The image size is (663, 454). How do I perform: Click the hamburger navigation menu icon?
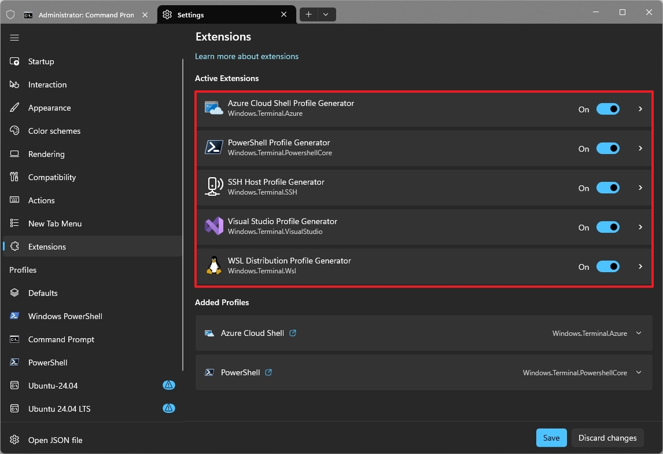pyautogui.click(x=15, y=38)
